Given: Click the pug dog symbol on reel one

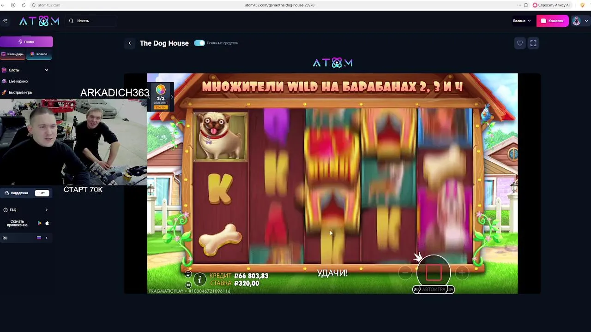Looking at the screenshot, I should [220, 136].
